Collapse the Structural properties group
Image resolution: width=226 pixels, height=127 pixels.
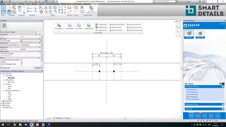coord(40,39)
